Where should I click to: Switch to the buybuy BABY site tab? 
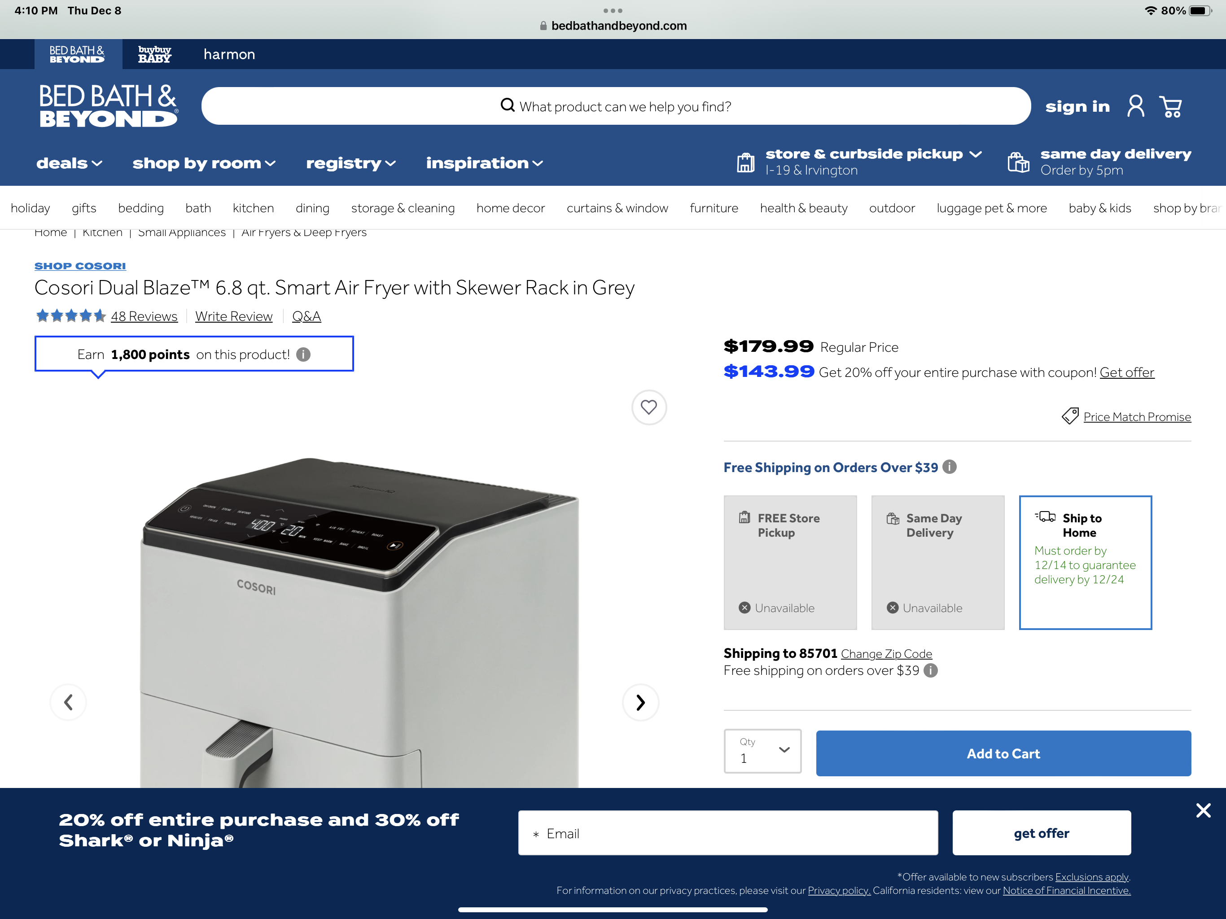pyautogui.click(x=155, y=54)
